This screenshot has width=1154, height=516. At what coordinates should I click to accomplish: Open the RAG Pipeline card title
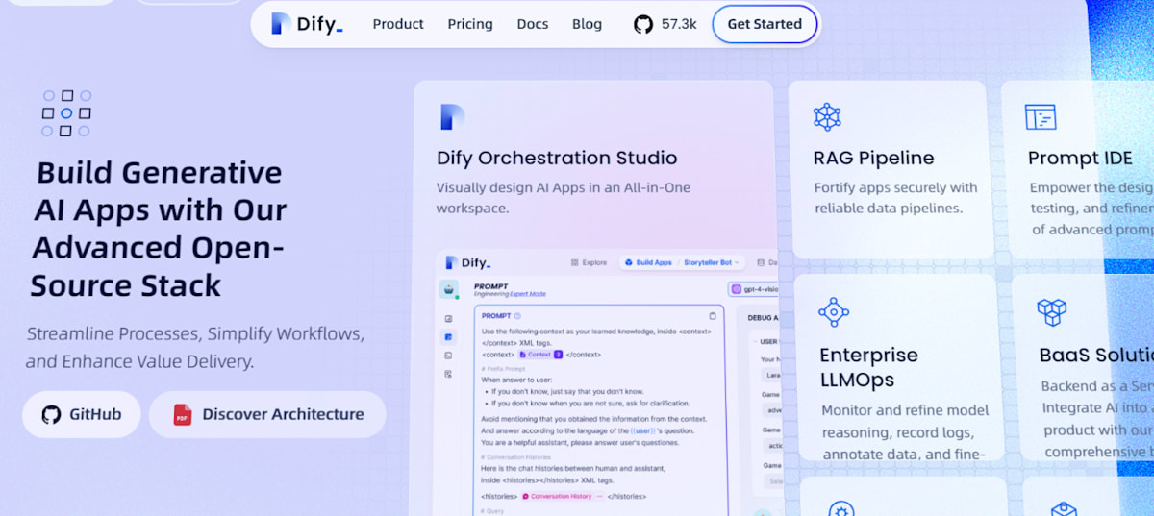tap(874, 158)
